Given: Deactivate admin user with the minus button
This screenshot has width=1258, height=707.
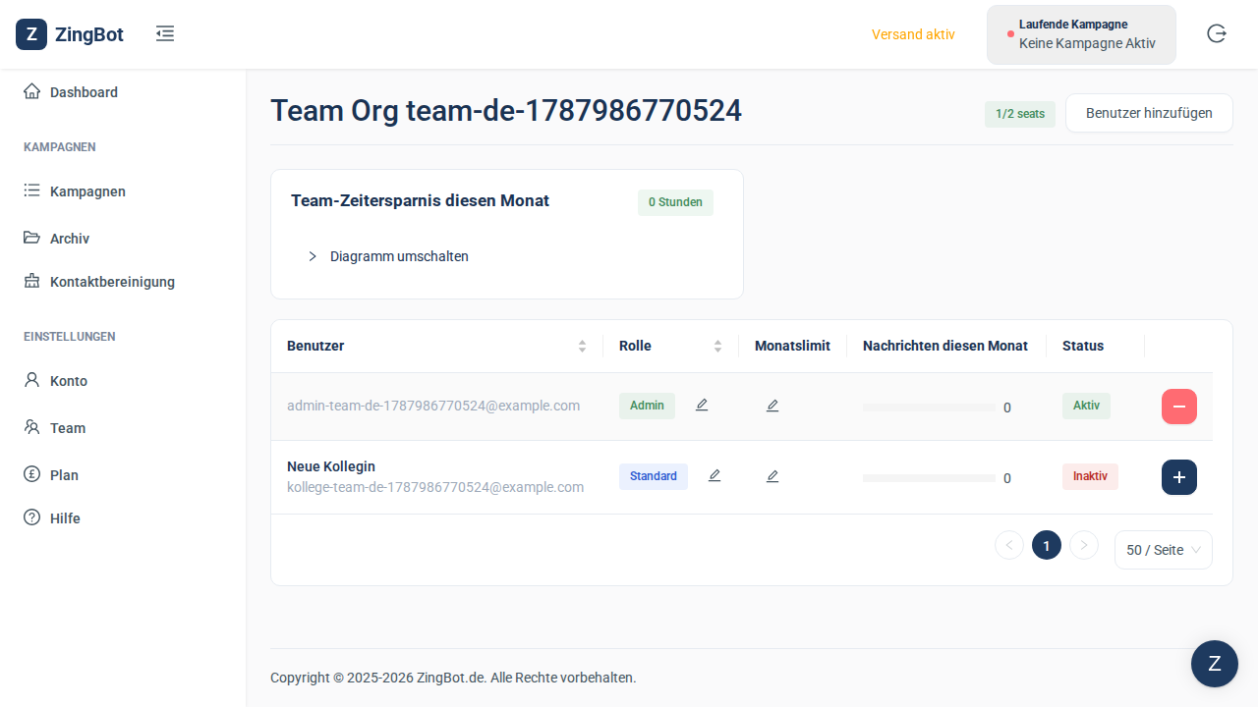Looking at the screenshot, I should coord(1179,407).
